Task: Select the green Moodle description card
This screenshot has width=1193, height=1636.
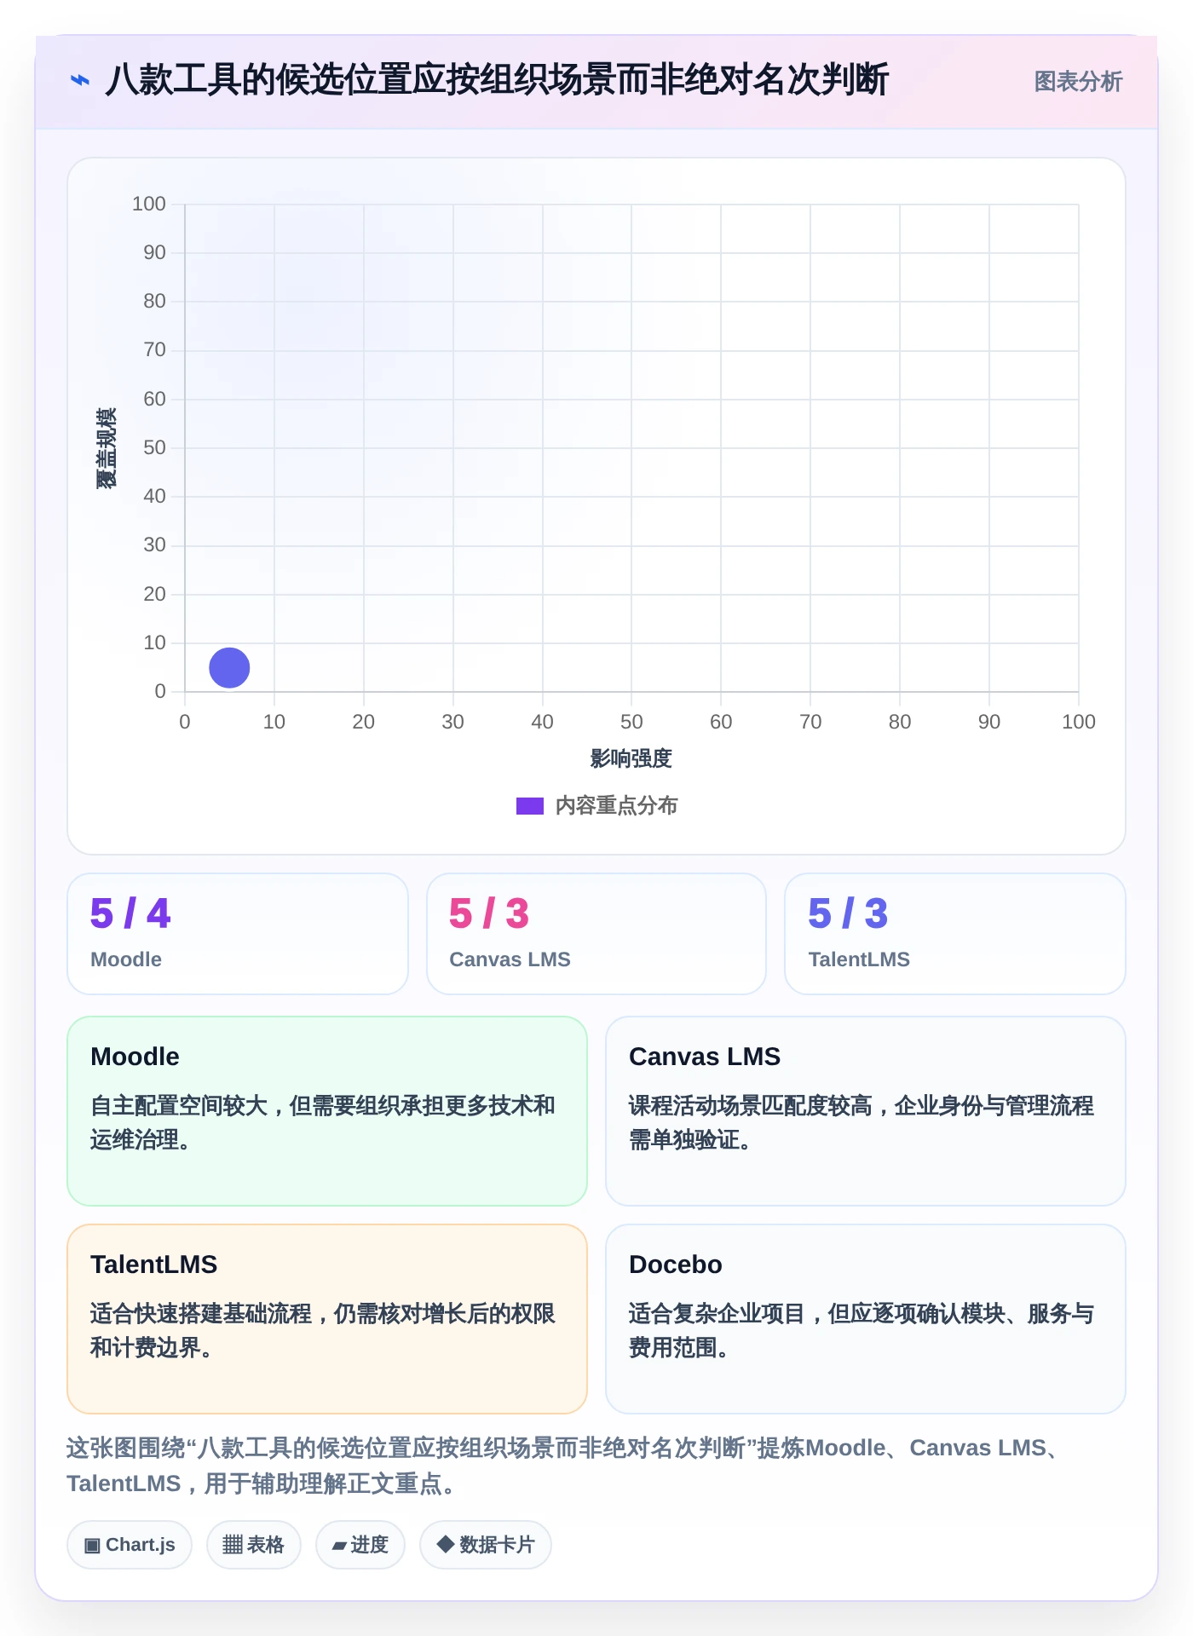Action: 327,1111
